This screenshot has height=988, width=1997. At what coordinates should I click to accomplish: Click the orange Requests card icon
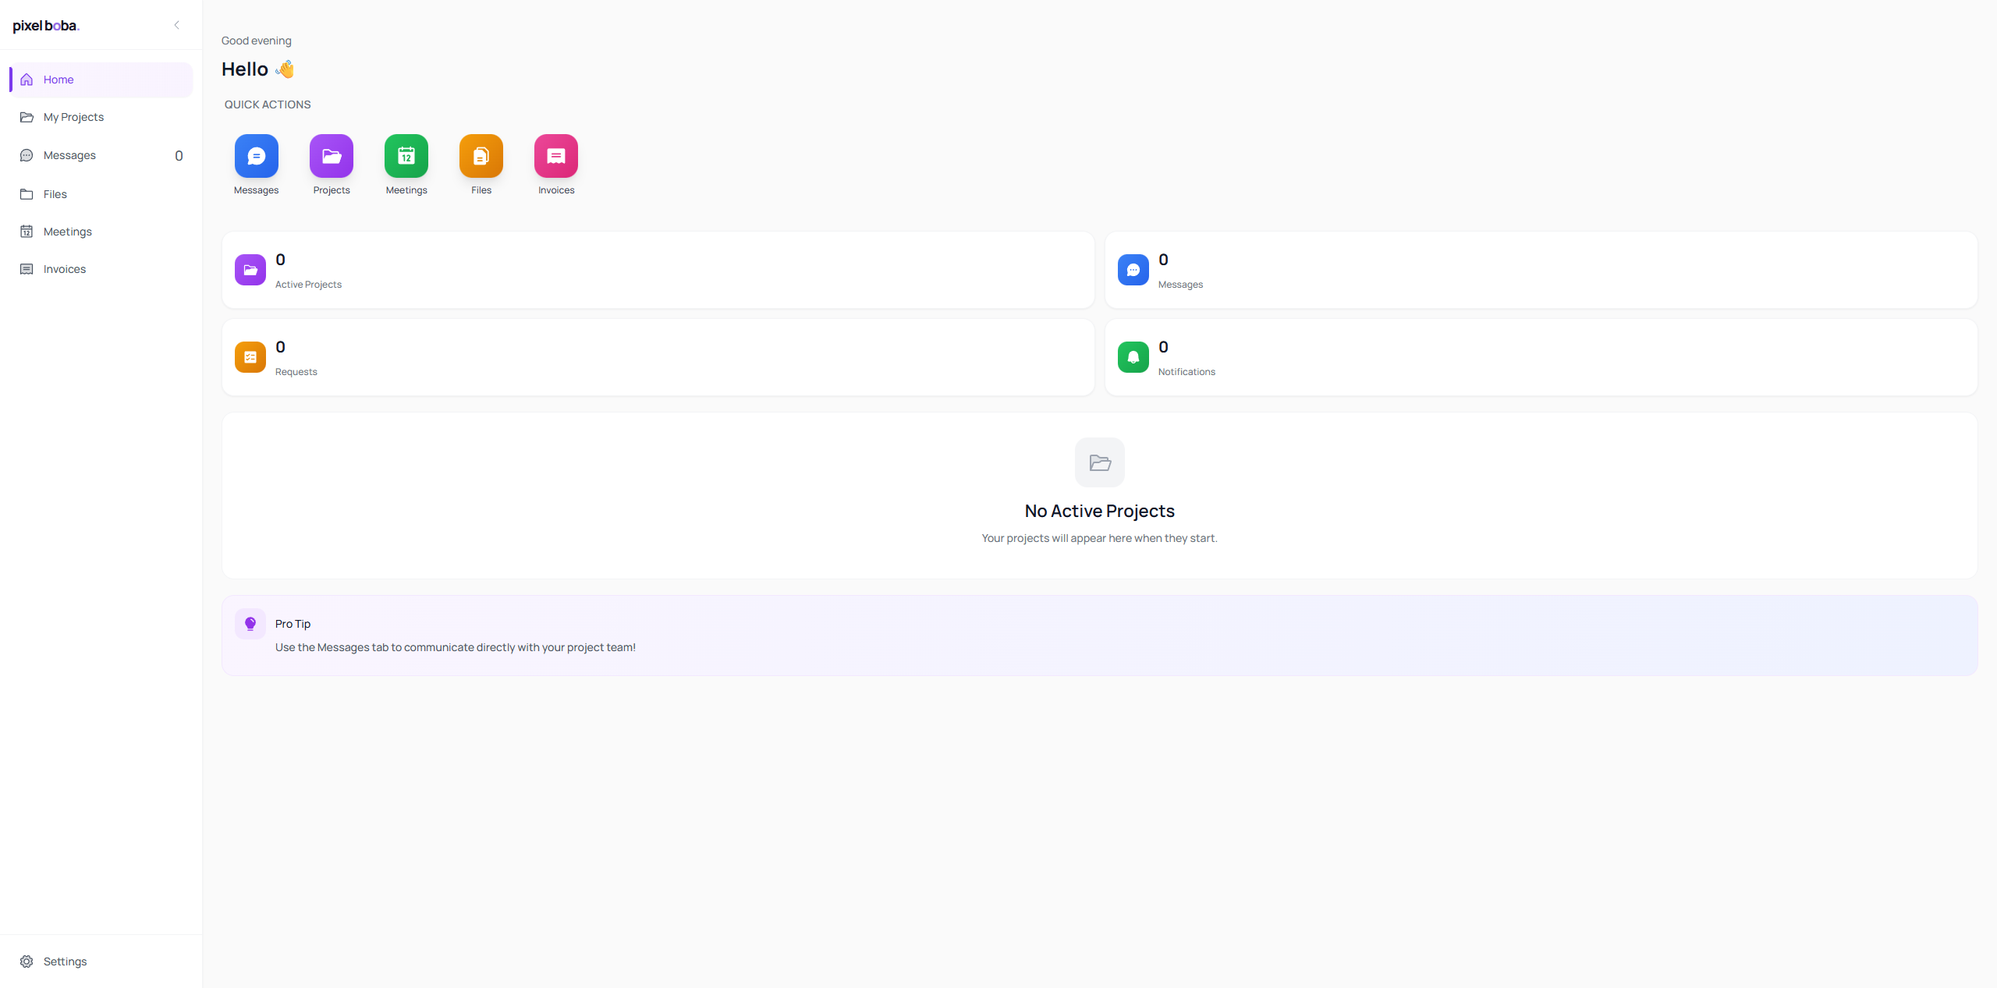(250, 357)
